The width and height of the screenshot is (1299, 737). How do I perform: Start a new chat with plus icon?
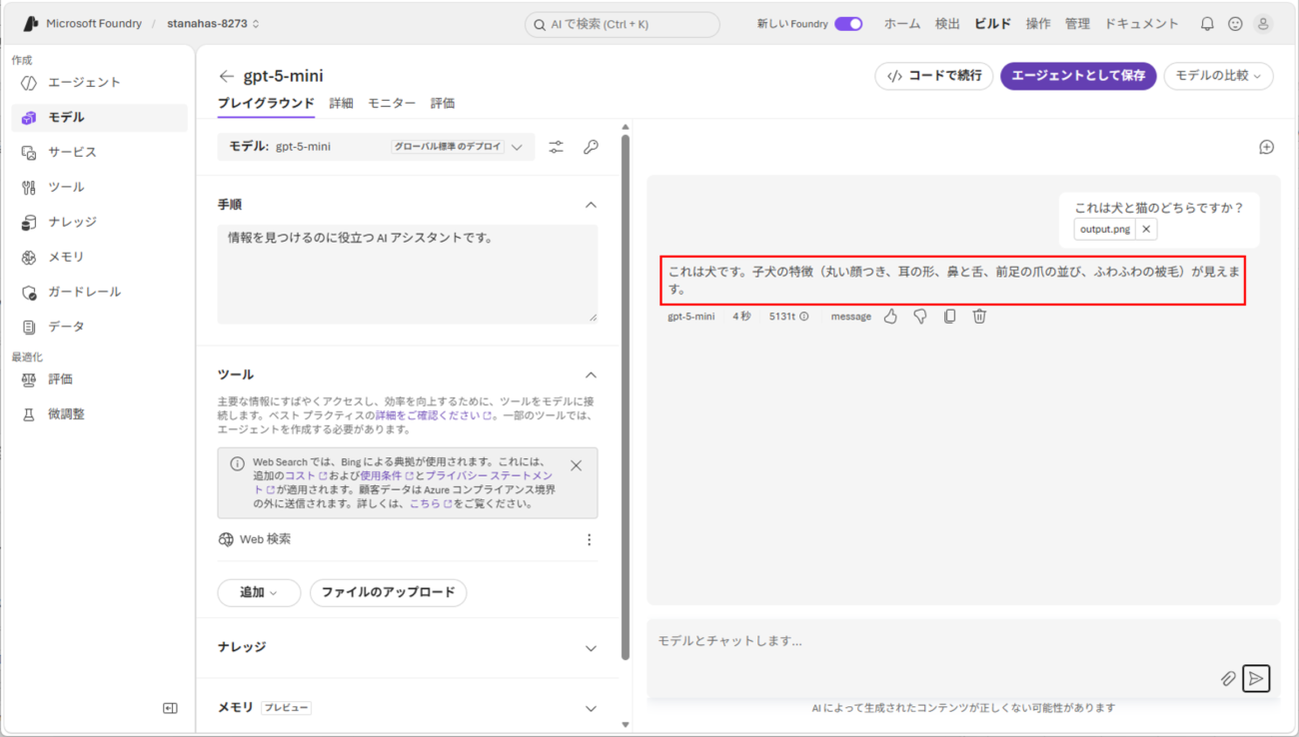[1266, 148]
